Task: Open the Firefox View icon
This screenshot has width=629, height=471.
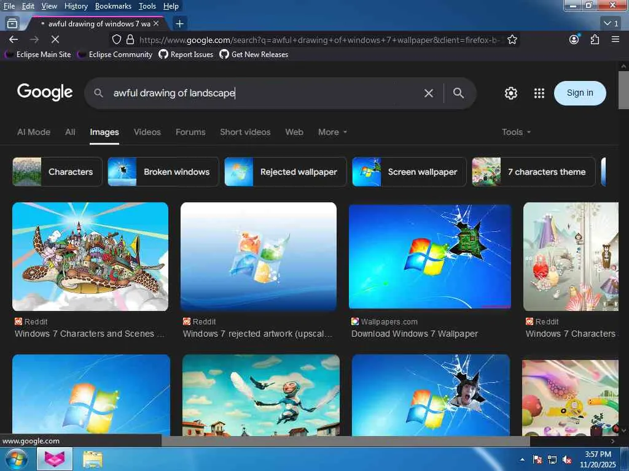Action: coord(12,24)
